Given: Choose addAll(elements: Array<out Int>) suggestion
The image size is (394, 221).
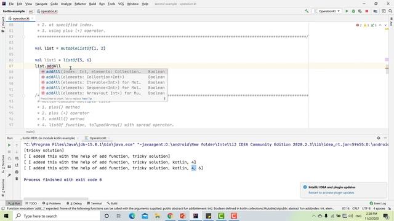Looking at the screenshot, I should point(103,93).
